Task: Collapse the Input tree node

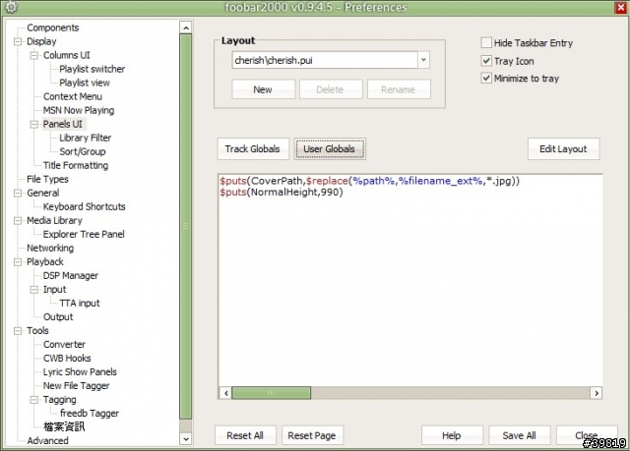Action: click(34, 290)
